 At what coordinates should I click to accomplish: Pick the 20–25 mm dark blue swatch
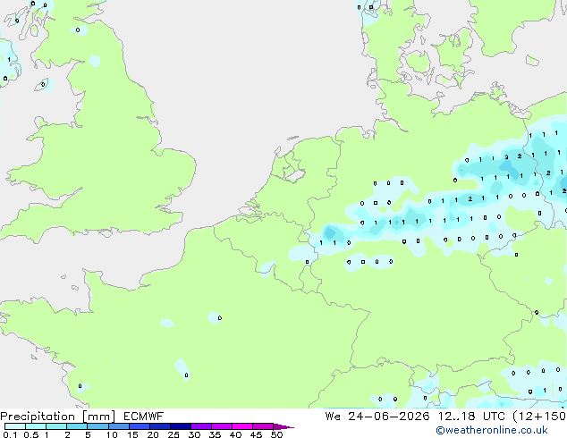pos(160,426)
